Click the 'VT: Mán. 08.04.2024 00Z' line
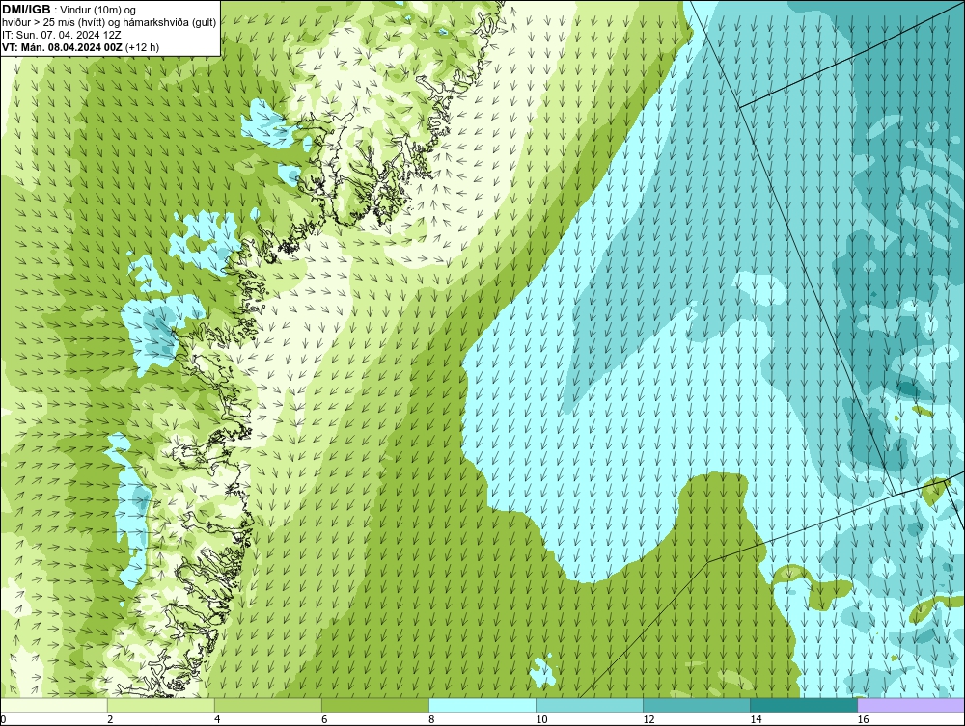Screen dimensions: 965x726 pyautogui.click(x=81, y=46)
